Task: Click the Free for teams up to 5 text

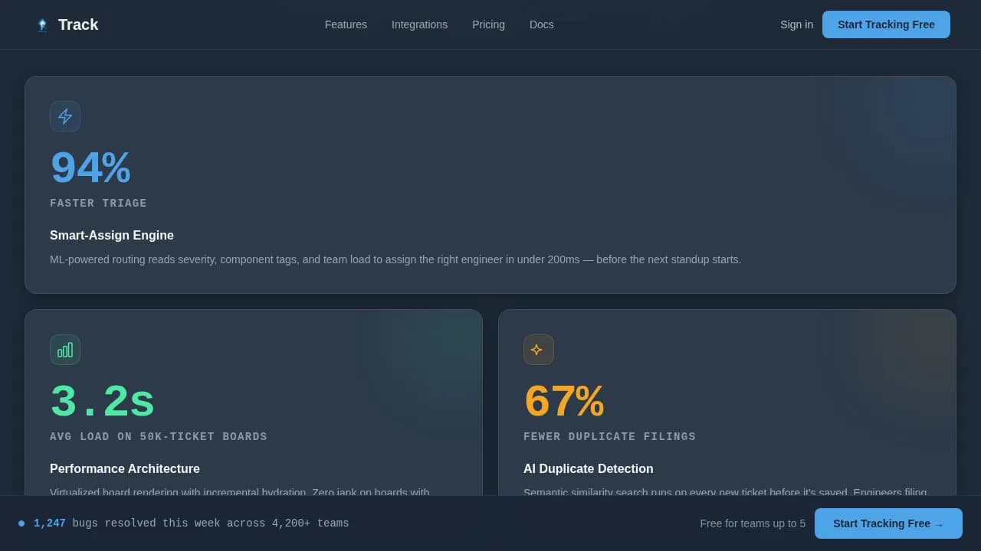Action: tap(753, 523)
